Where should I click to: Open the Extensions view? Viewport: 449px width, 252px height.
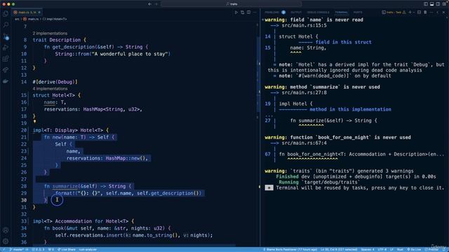[6, 59]
